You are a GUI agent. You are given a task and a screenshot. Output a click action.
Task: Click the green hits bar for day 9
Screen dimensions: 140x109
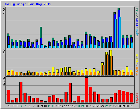(41, 32)
